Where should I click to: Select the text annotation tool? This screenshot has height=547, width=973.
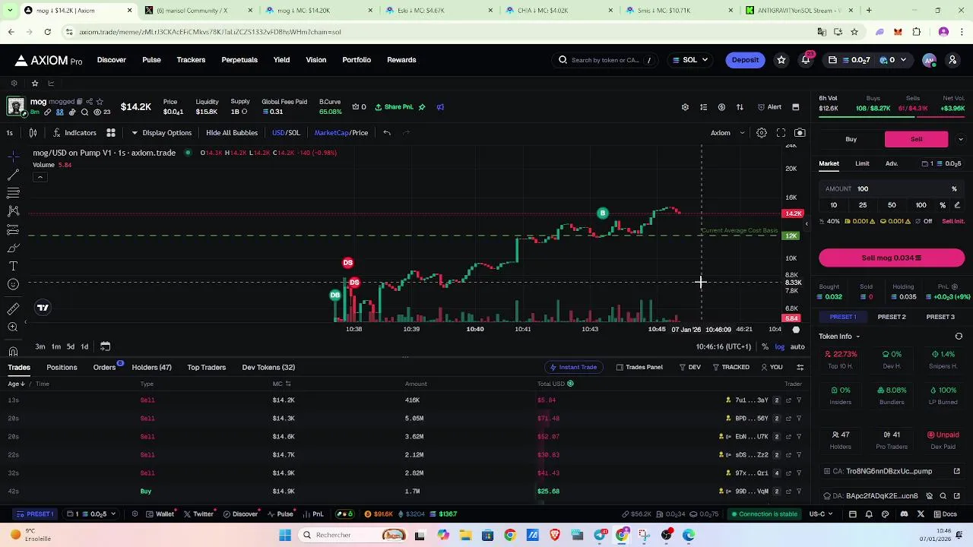coord(13,266)
